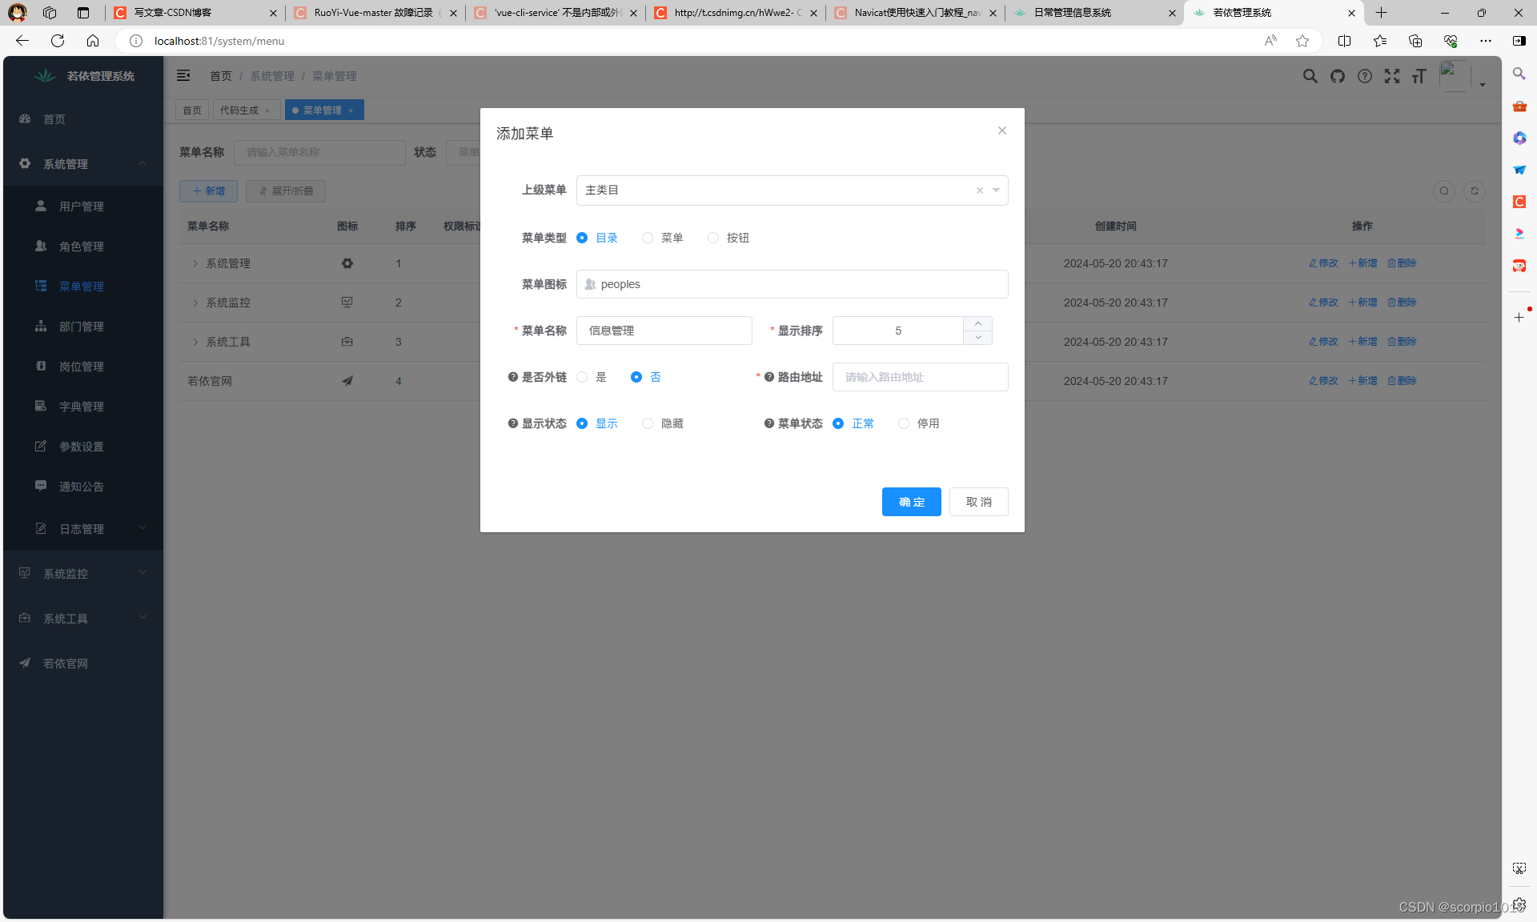This screenshot has height=922, width=1537.
Task: Click the 路由地址 help tooltip icon
Action: pos(769,377)
